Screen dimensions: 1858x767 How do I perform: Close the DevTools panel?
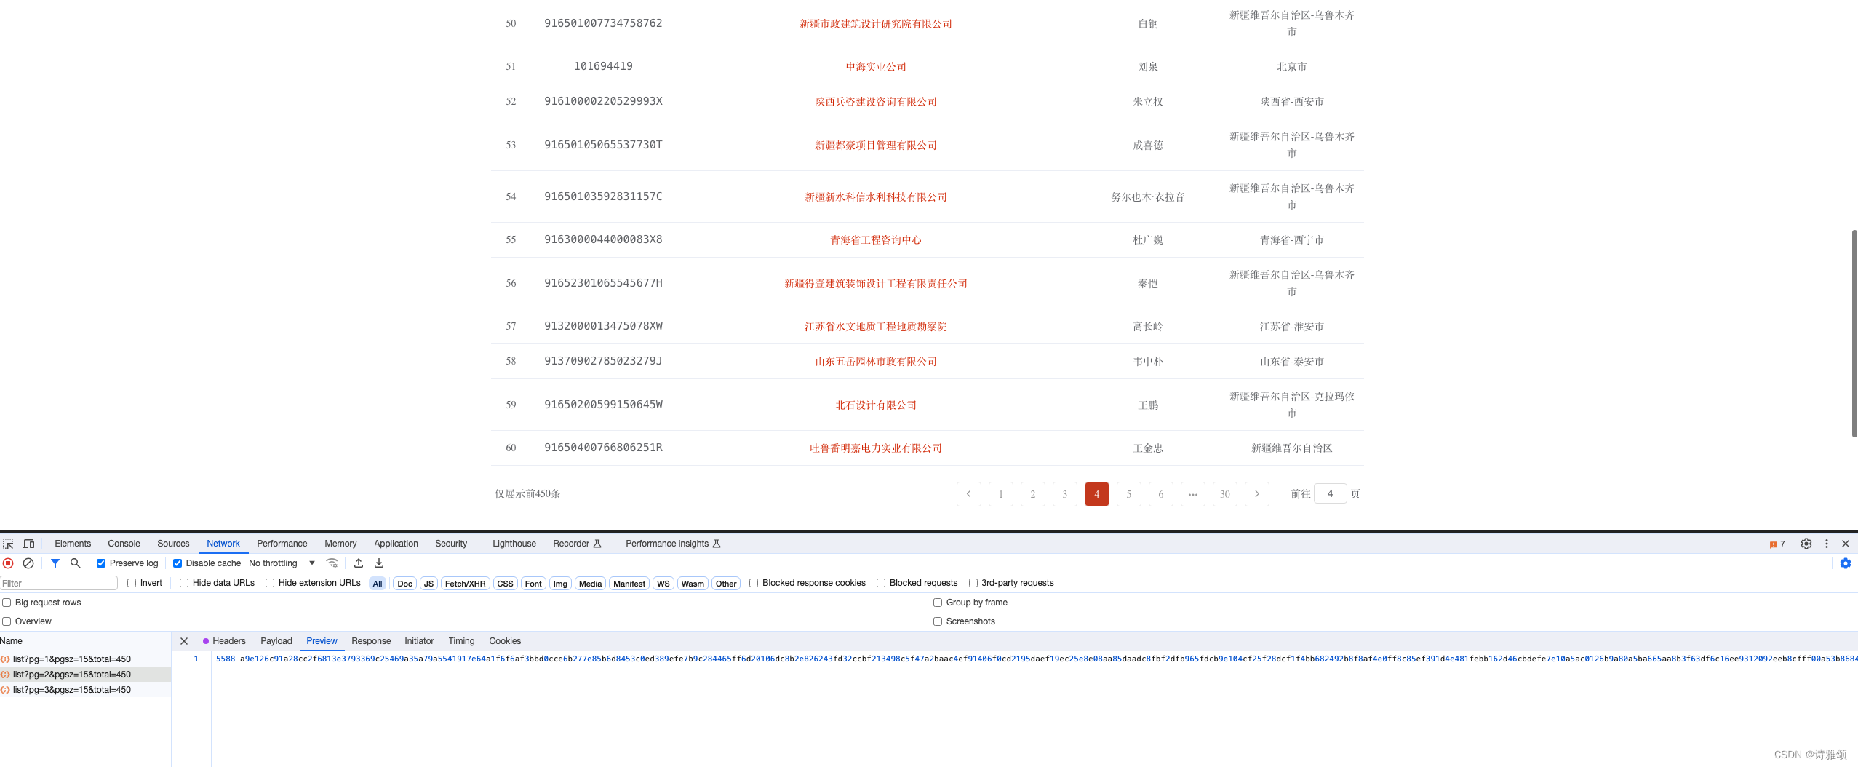tap(1846, 544)
